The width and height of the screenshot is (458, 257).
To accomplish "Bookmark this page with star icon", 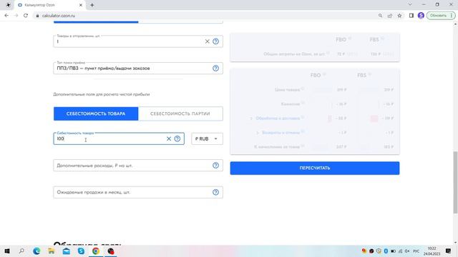I will coord(399,16).
